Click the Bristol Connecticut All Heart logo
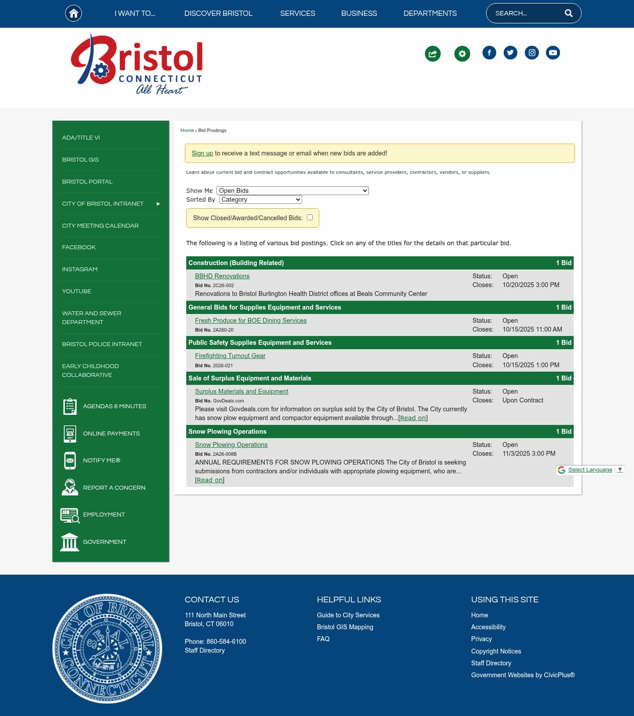Screen dimensions: 634x716 click(x=137, y=64)
